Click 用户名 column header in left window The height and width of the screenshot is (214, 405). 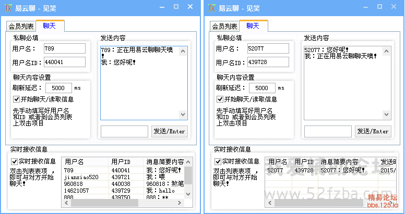[85, 161]
